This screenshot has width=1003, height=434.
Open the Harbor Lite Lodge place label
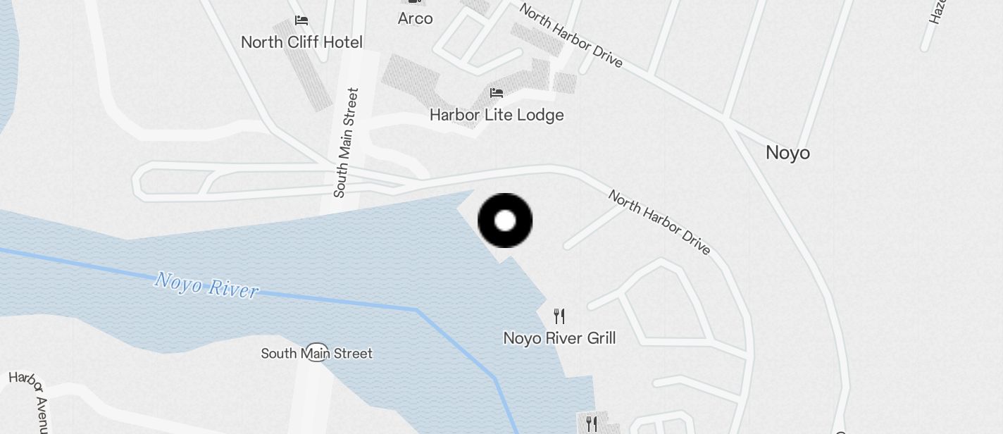(x=497, y=115)
